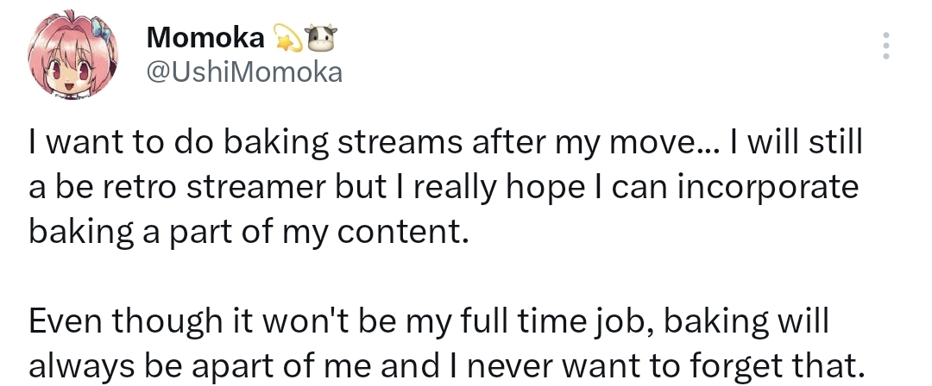The image size is (932, 386).
Task: Click the cow emoji next to the name
Action: tap(320, 37)
